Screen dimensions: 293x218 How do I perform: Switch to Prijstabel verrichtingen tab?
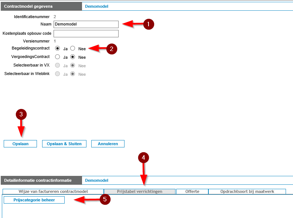coord(139,191)
